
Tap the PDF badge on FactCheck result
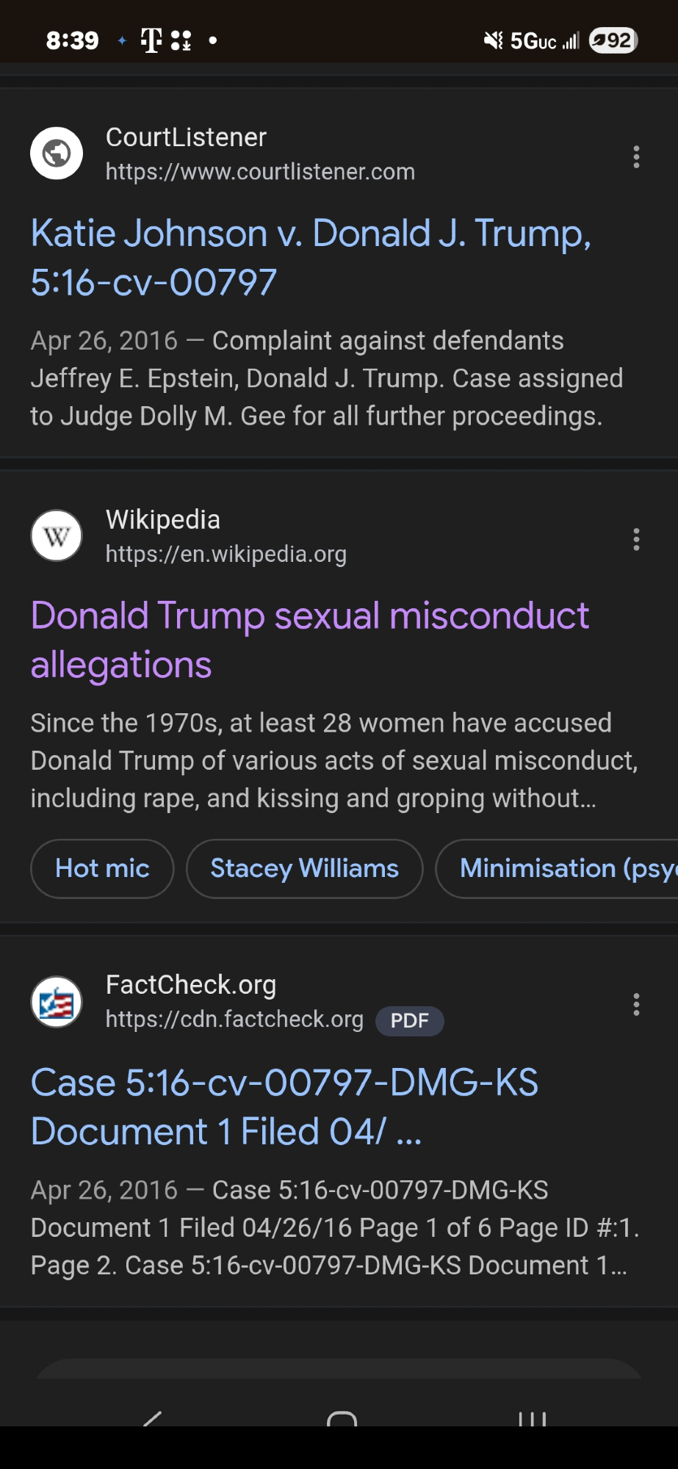tap(409, 1020)
